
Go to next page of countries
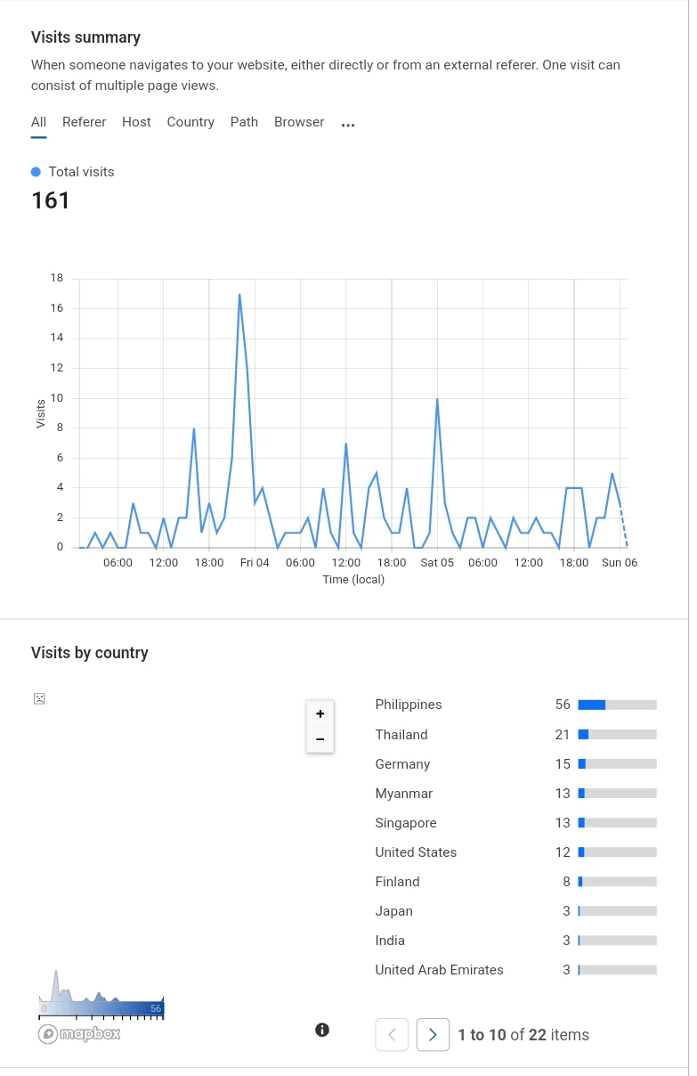433,1034
